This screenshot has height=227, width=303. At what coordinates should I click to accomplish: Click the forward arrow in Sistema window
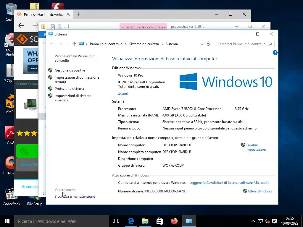pyautogui.click(x=60, y=44)
